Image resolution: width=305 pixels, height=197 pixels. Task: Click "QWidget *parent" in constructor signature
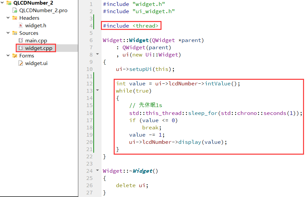click(177, 40)
